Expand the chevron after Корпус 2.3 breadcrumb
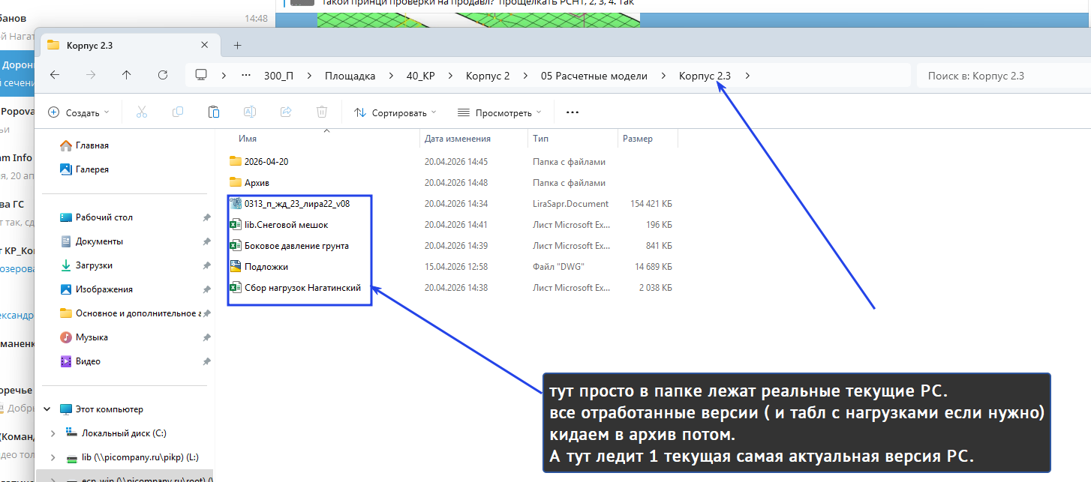 747,76
